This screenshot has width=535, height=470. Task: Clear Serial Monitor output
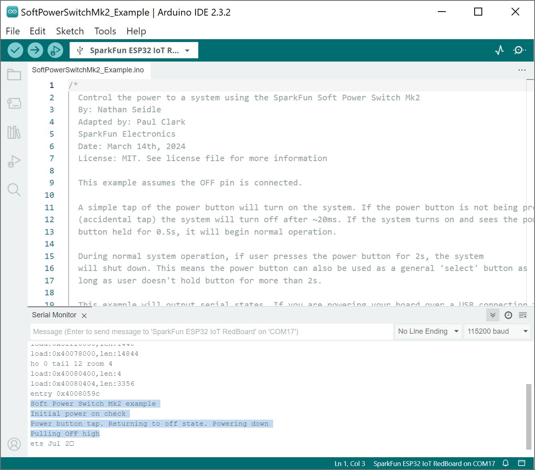click(523, 315)
